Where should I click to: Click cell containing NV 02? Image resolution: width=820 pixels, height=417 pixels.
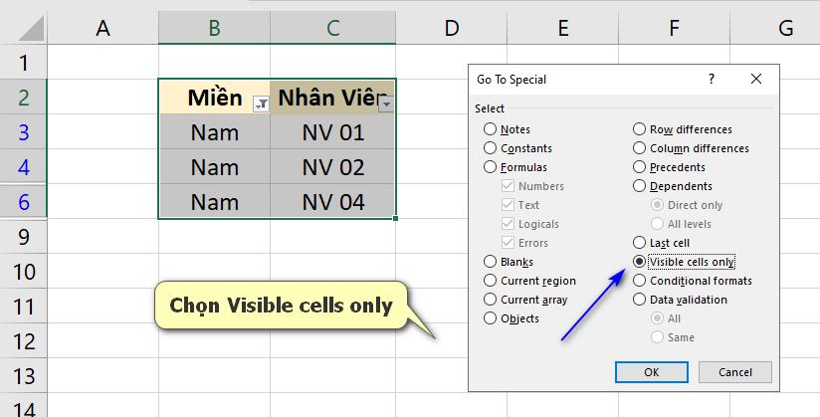[x=333, y=167]
